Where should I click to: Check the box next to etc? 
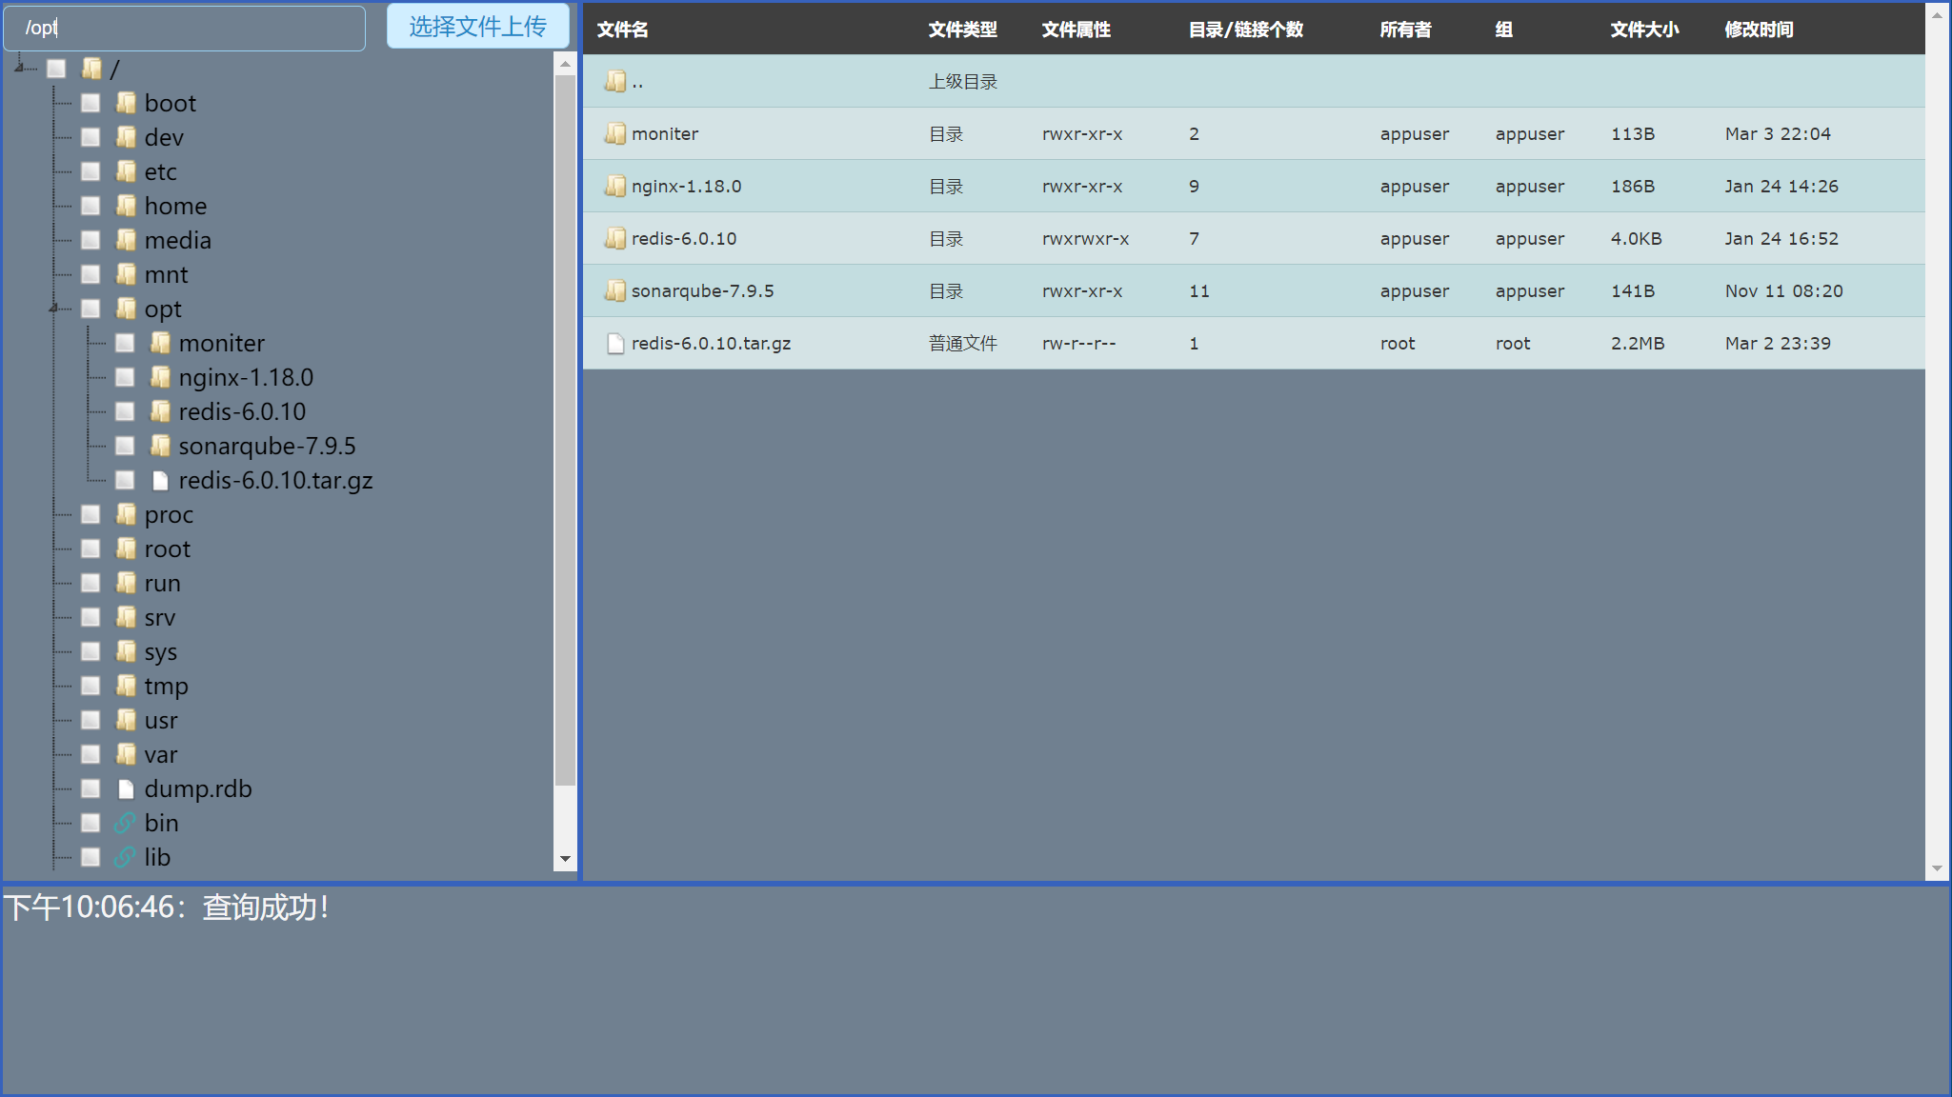pyautogui.click(x=91, y=171)
